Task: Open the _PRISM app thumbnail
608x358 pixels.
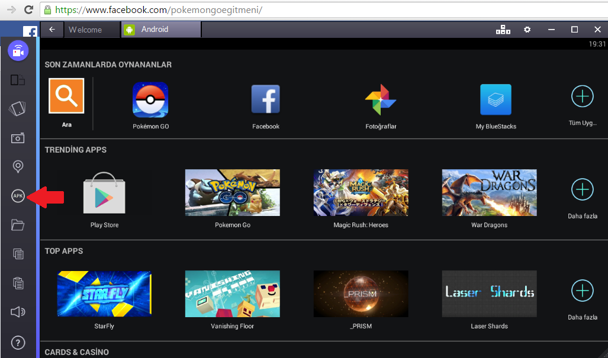Action: tap(361, 294)
